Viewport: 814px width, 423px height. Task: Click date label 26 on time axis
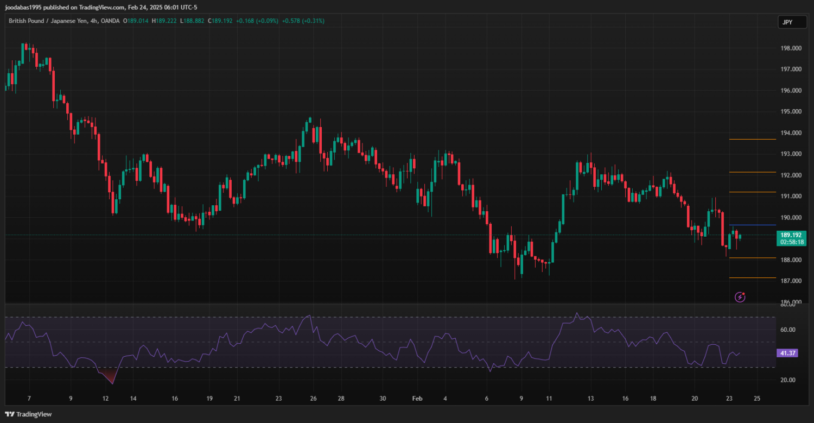[x=313, y=399]
